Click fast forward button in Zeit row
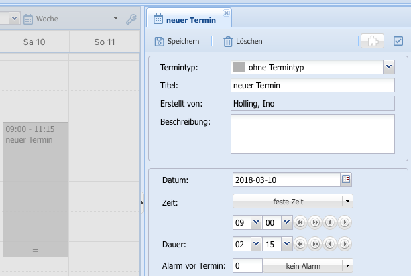The height and width of the screenshot is (276, 411). click(315, 222)
